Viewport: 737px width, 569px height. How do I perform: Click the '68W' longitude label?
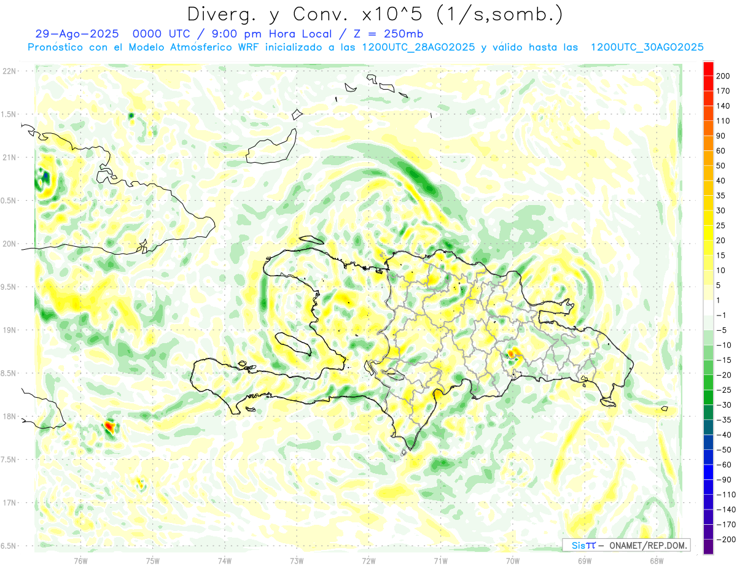pos(657,561)
